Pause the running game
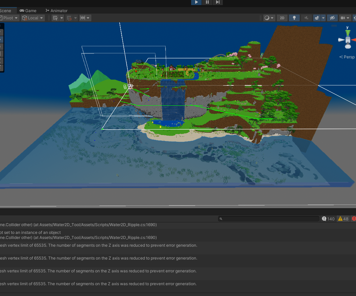The image size is (356, 296). coord(207,2)
